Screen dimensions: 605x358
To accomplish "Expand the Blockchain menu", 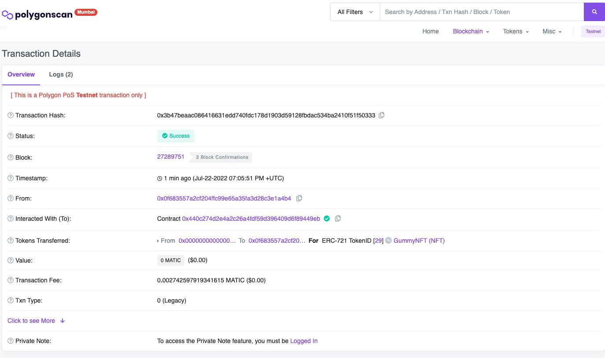I will [x=471, y=31].
